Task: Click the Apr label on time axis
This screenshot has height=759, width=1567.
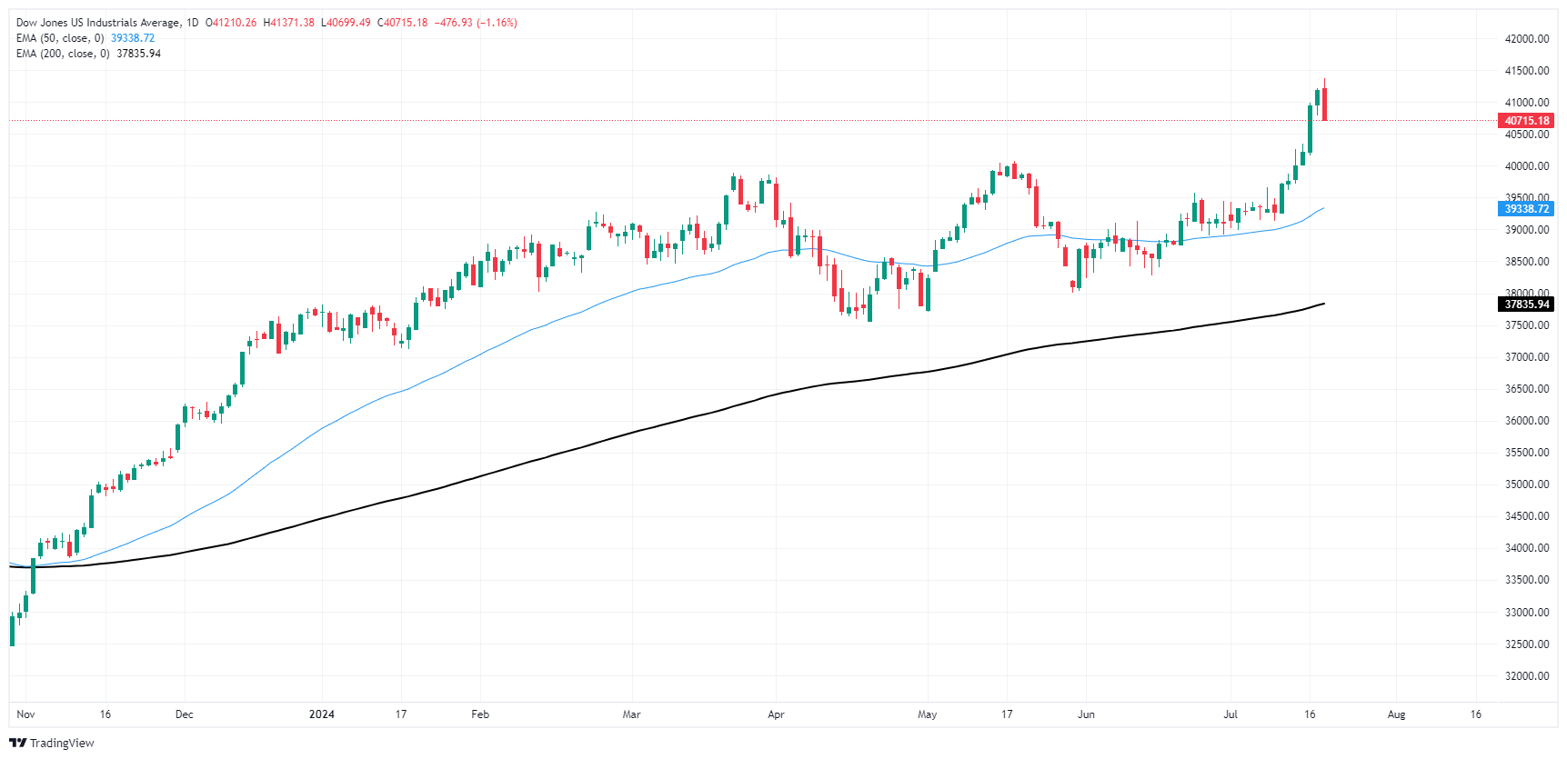Action: click(x=776, y=714)
